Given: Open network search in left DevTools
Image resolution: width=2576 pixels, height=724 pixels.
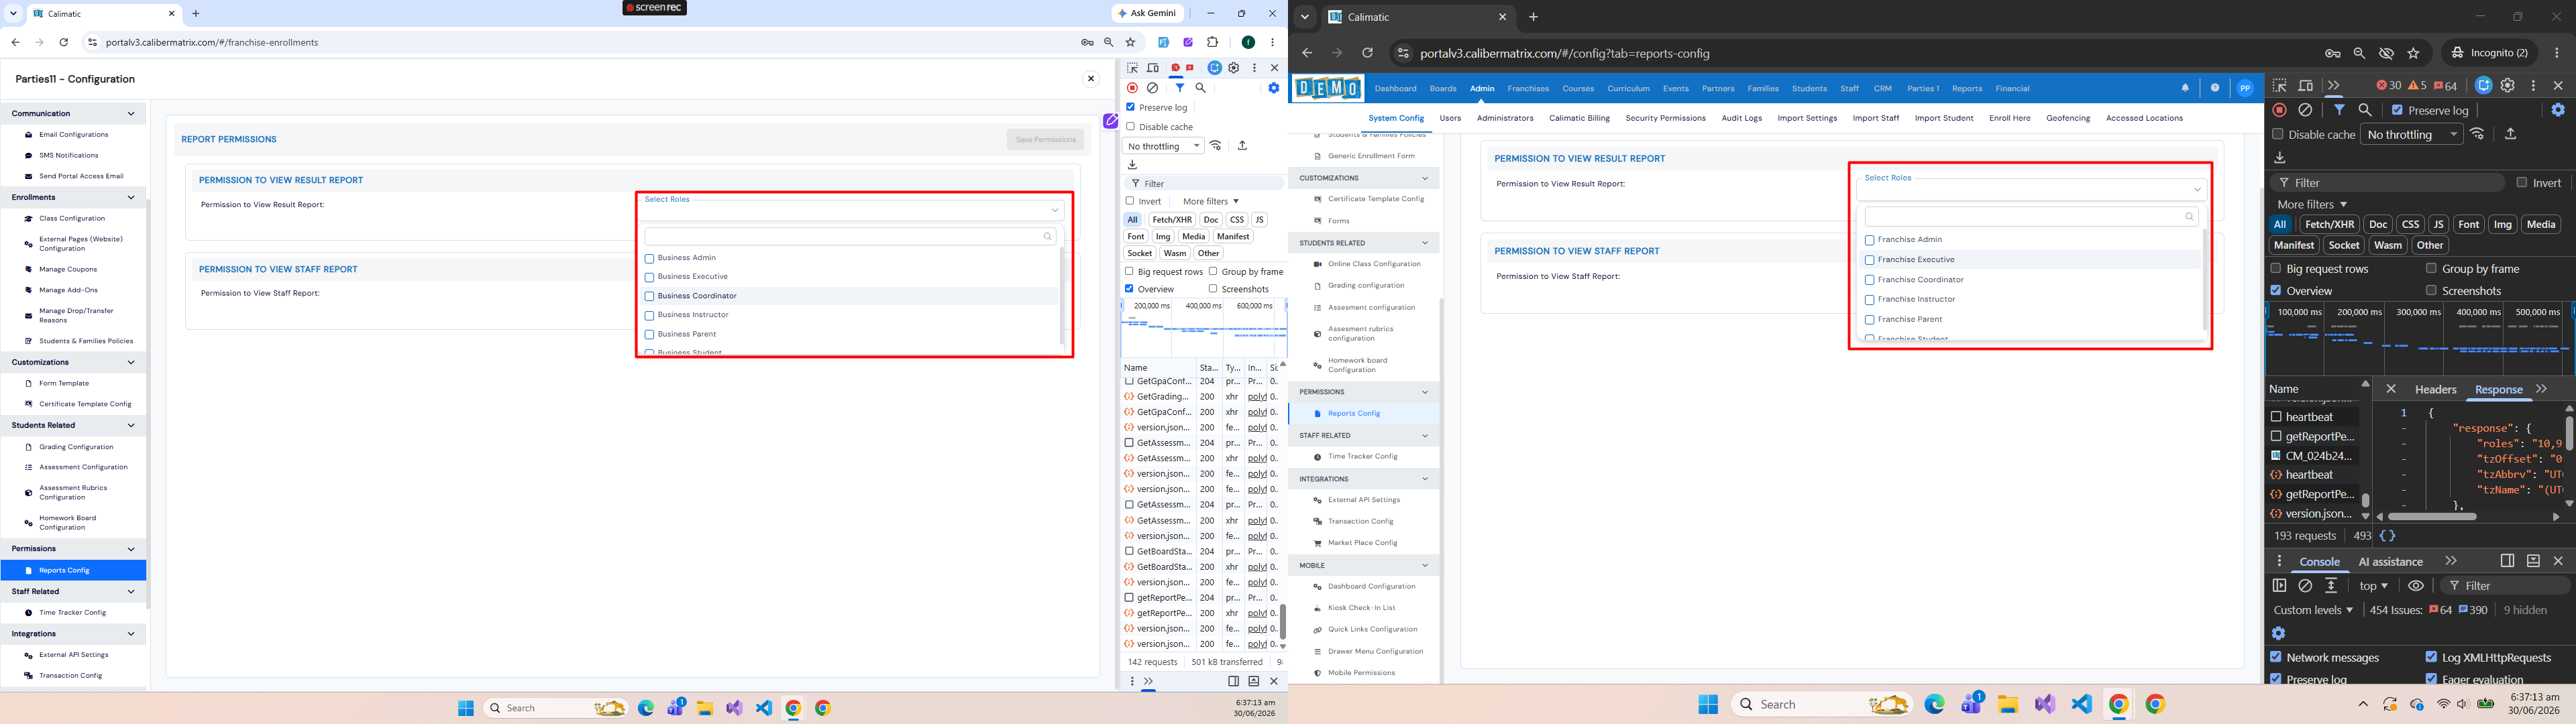Looking at the screenshot, I should point(1201,88).
